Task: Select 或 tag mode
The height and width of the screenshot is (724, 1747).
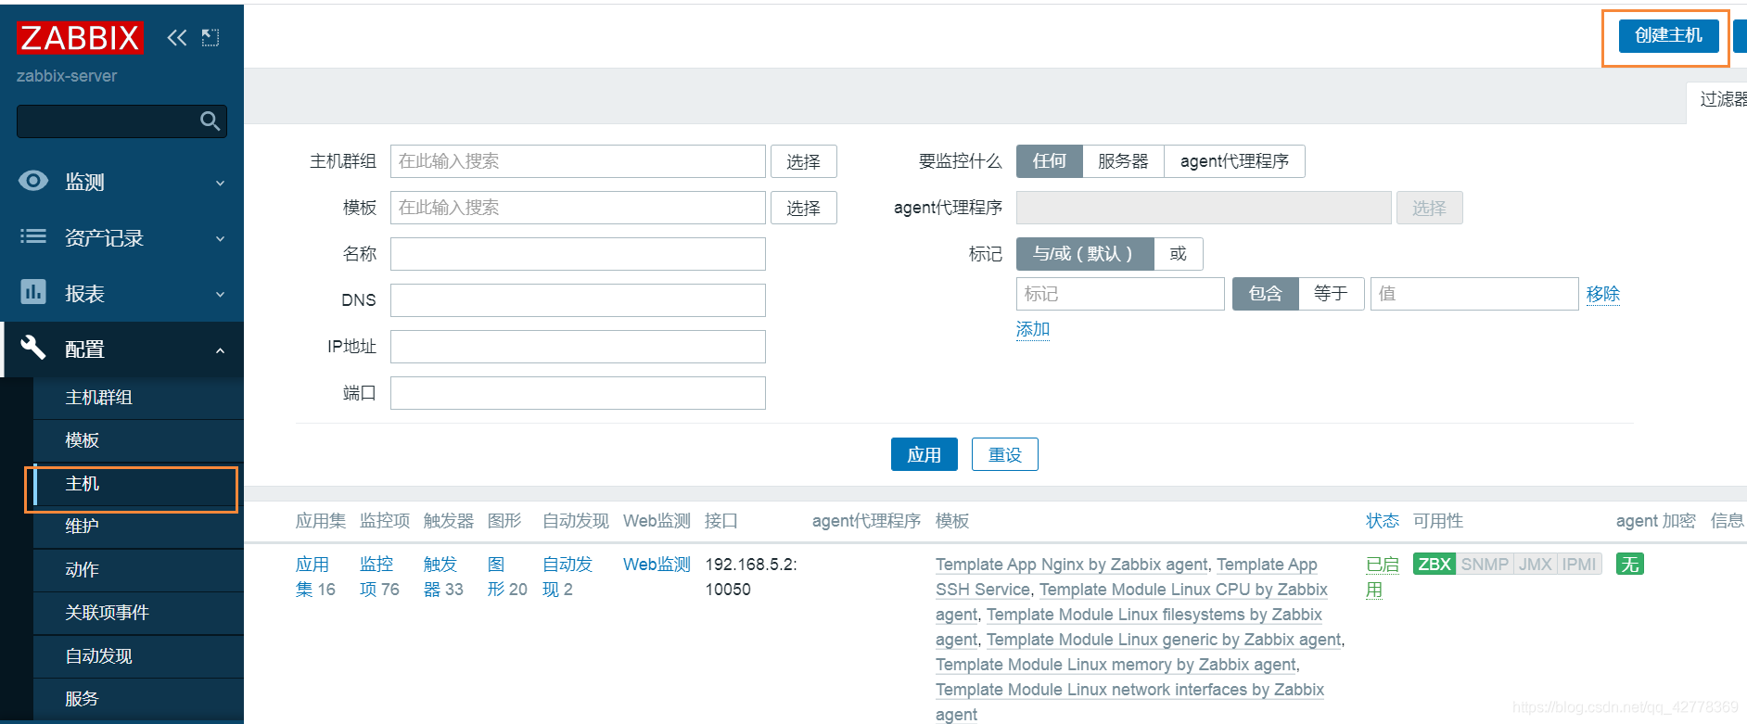Action: pyautogui.click(x=1178, y=254)
